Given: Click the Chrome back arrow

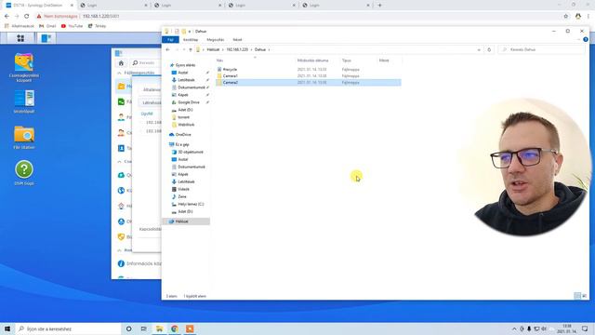Looking at the screenshot, I should coord(7,17).
